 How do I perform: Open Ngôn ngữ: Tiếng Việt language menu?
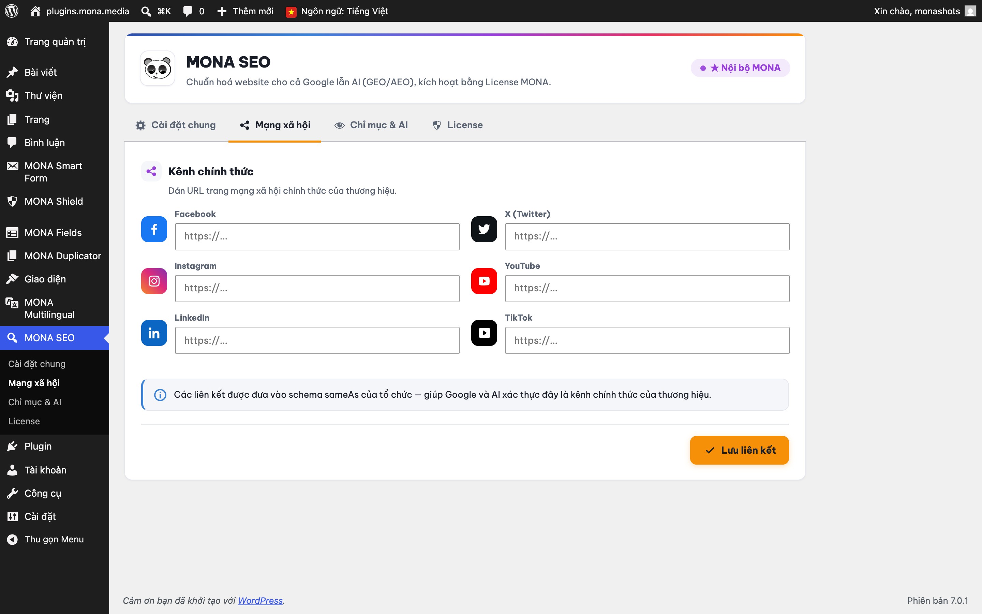tap(337, 11)
